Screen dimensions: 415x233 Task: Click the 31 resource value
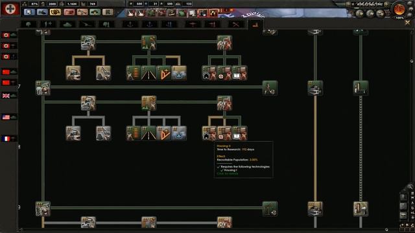(x=155, y=4)
